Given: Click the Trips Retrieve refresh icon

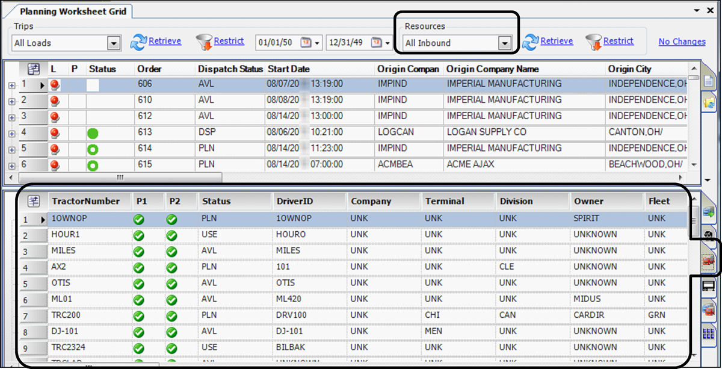Looking at the screenshot, I should tap(139, 42).
